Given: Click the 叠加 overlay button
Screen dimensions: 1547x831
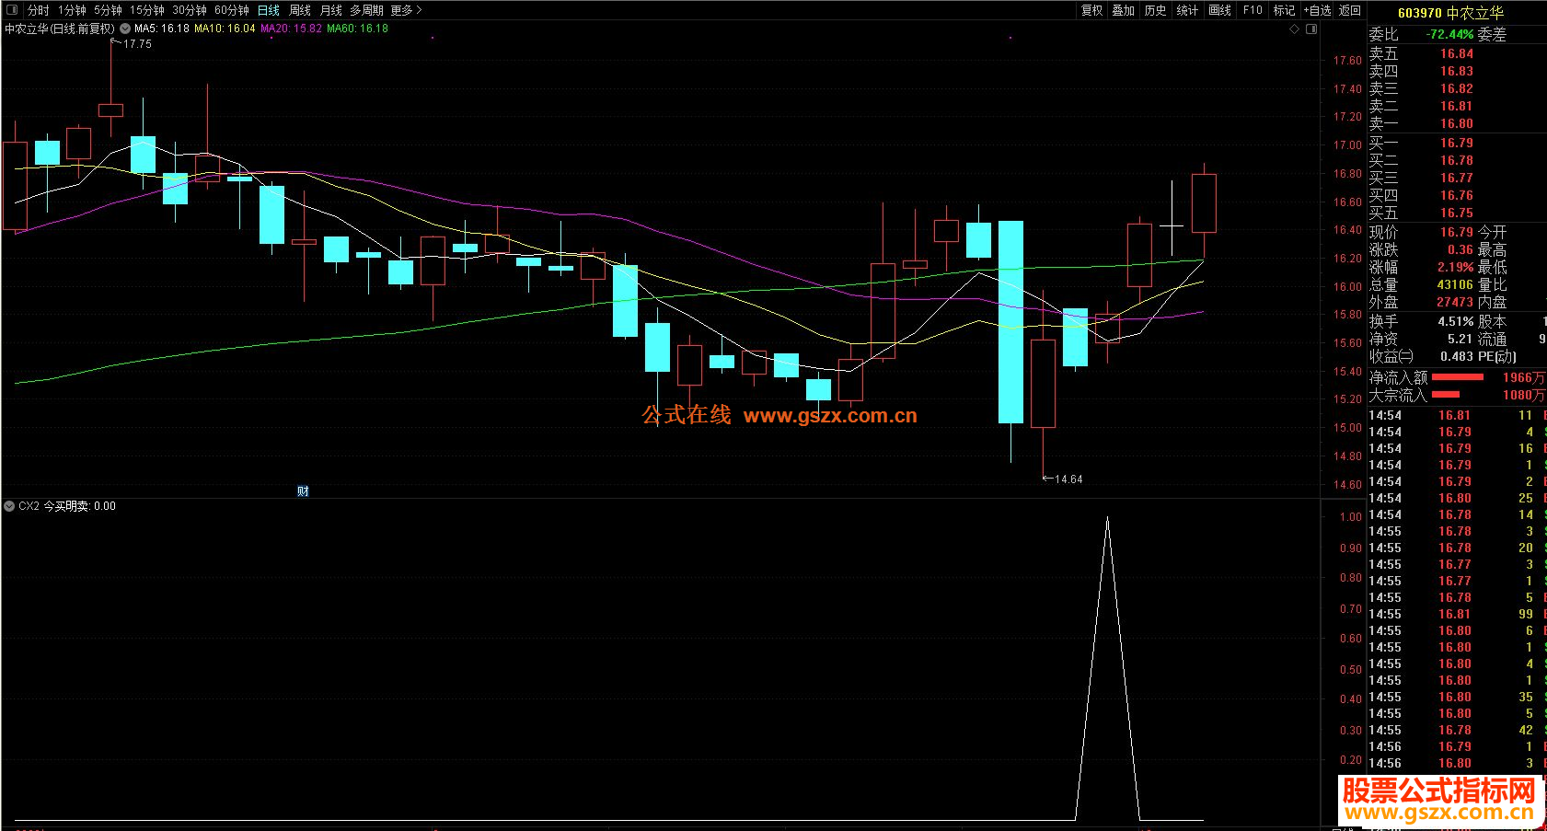Looking at the screenshot, I should (x=1124, y=10).
